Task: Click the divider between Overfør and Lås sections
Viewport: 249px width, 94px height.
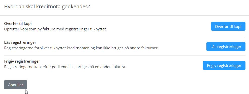Action: [x=125, y=37]
